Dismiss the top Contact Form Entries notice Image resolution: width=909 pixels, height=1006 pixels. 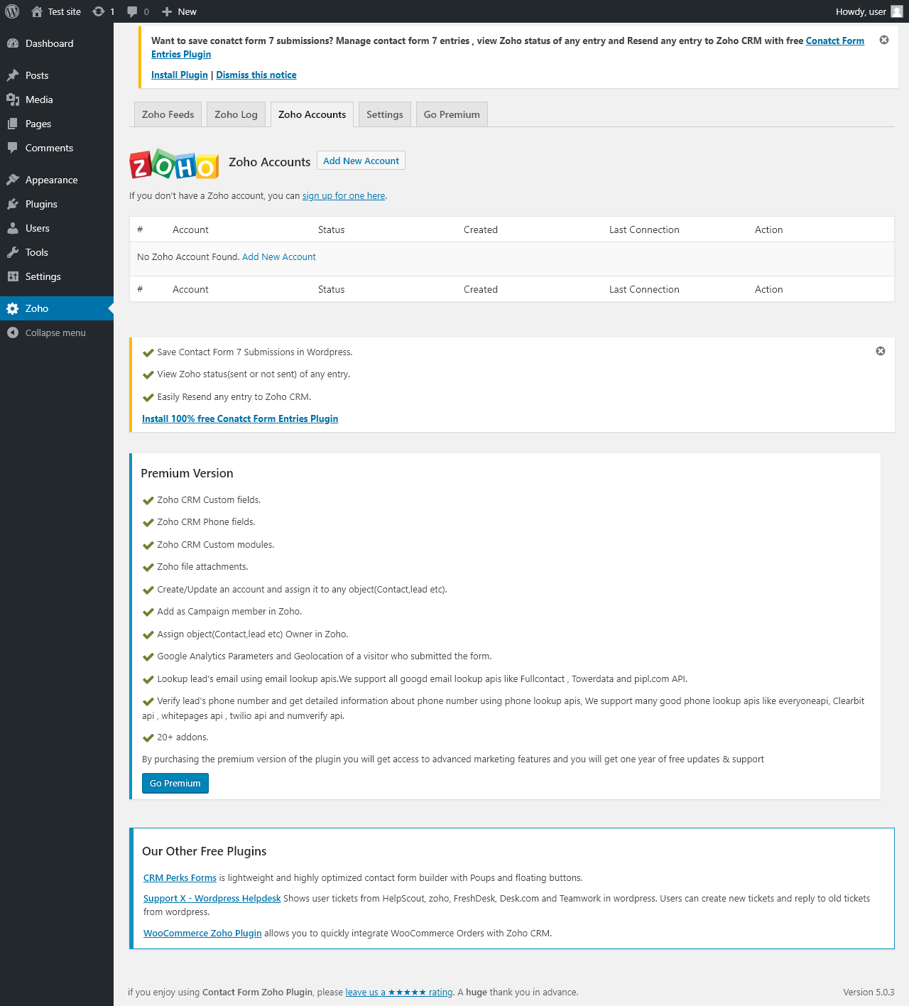[884, 40]
